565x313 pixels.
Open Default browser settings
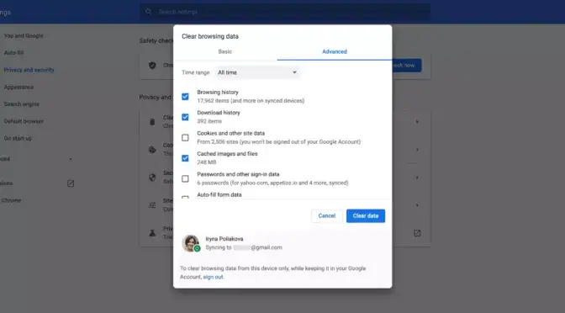24,121
